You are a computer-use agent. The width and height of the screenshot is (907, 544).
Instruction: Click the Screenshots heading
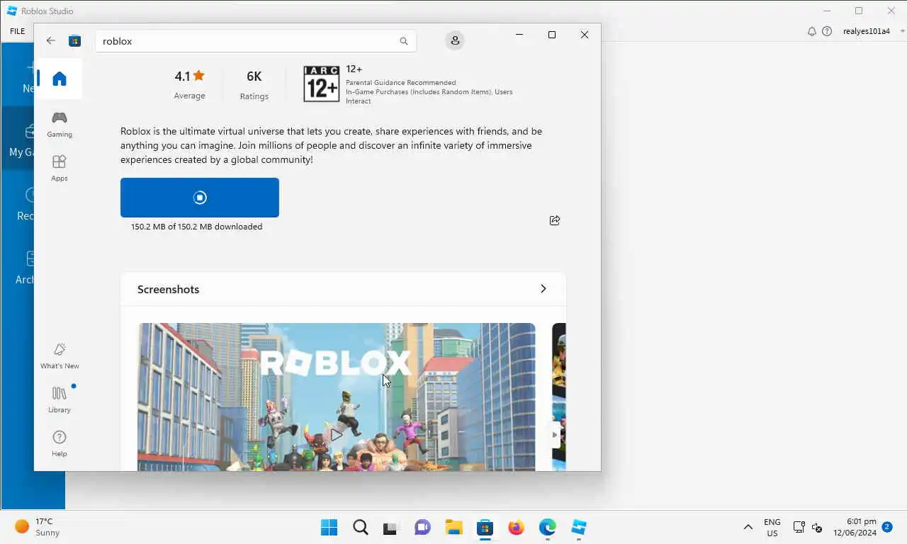pos(168,289)
